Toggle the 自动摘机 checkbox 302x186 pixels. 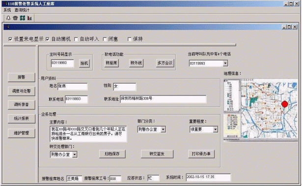click(x=48, y=39)
